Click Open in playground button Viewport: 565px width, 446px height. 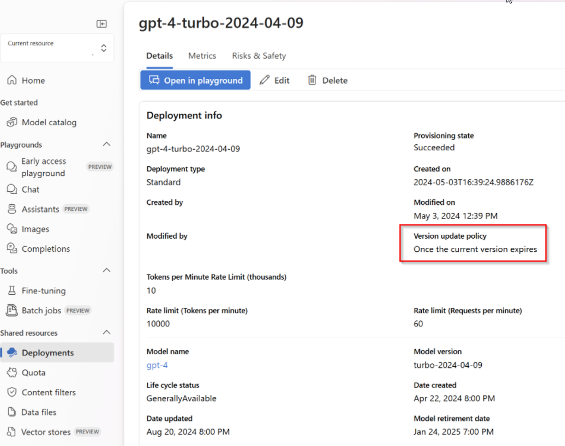click(196, 80)
